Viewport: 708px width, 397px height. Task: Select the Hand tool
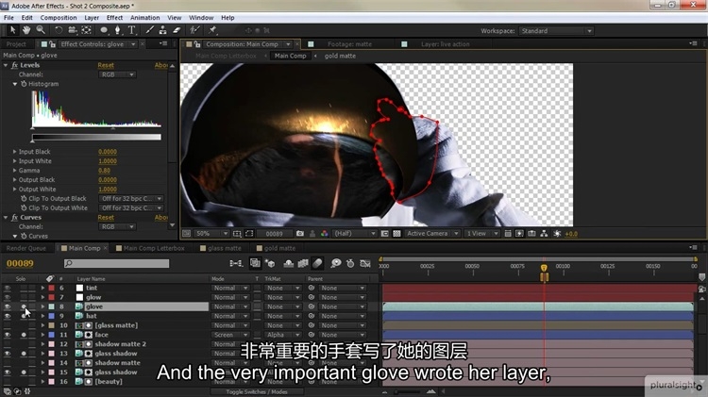coord(26,30)
